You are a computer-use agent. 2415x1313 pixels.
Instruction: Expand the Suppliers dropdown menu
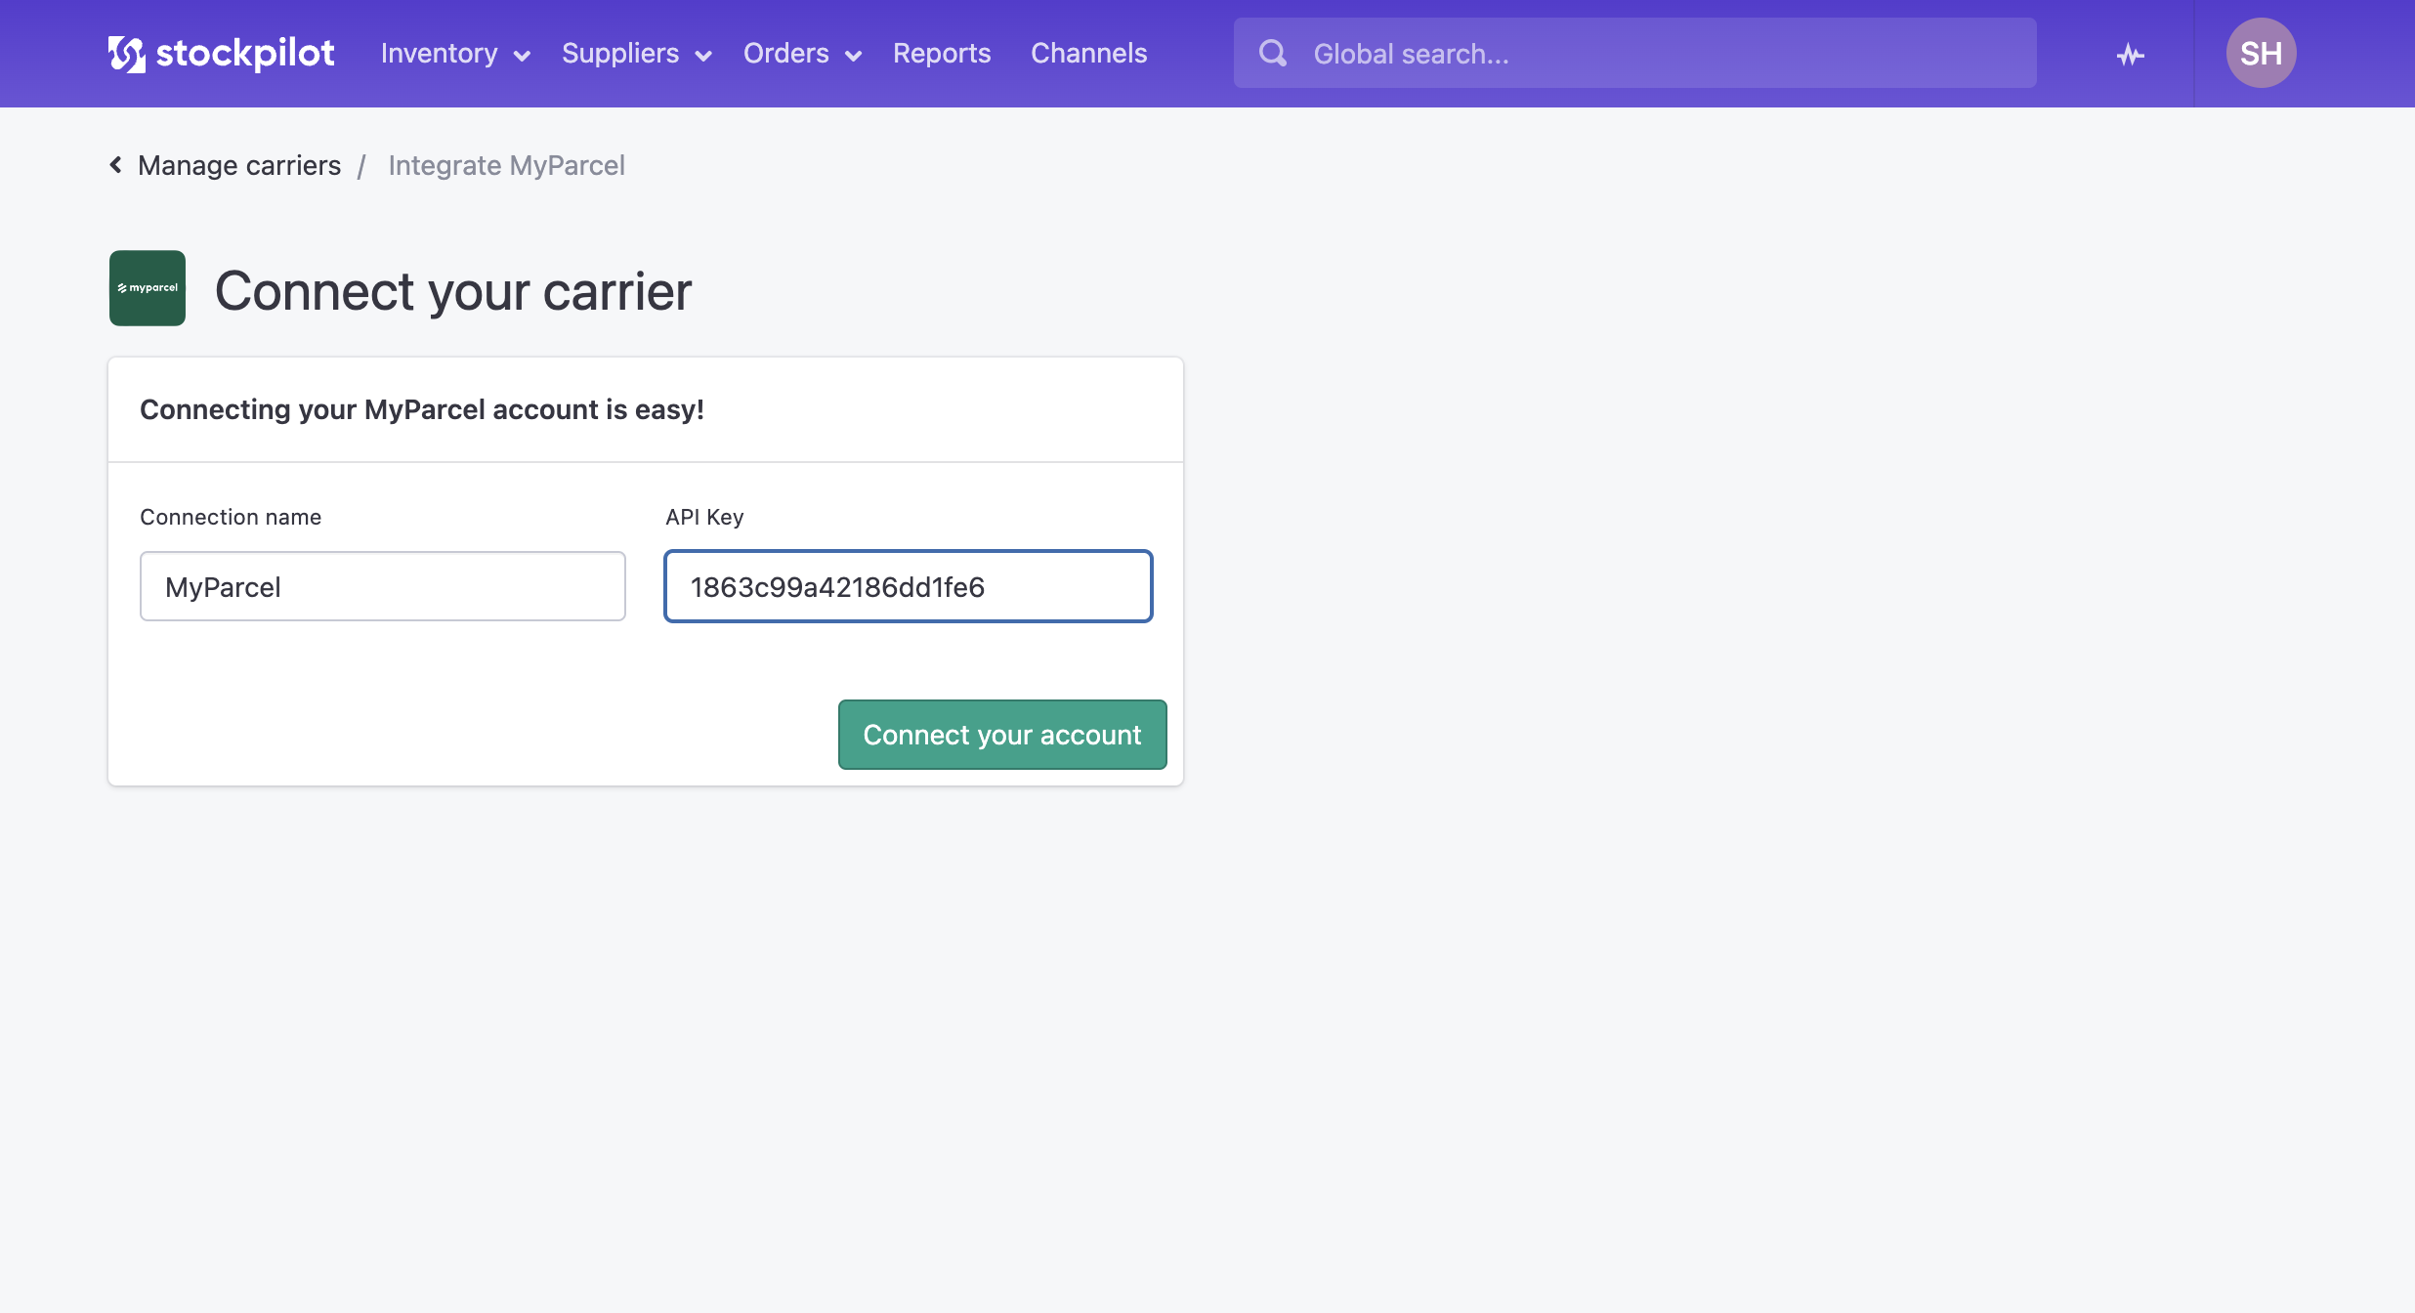click(x=636, y=54)
